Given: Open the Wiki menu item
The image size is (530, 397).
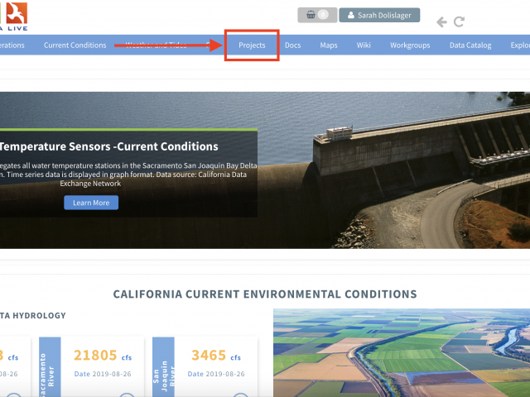Looking at the screenshot, I should pyautogui.click(x=364, y=45).
